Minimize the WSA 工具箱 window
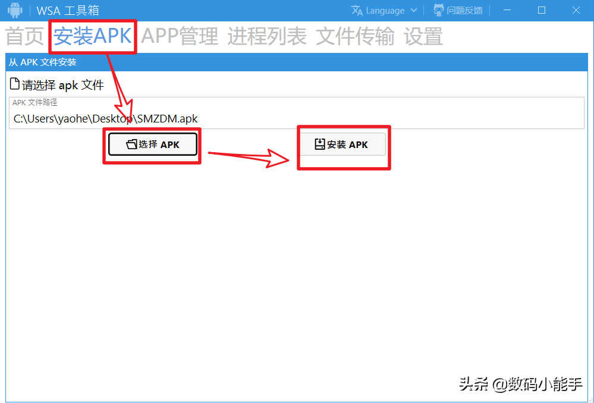Image resolution: width=594 pixels, height=403 pixels. point(507,11)
